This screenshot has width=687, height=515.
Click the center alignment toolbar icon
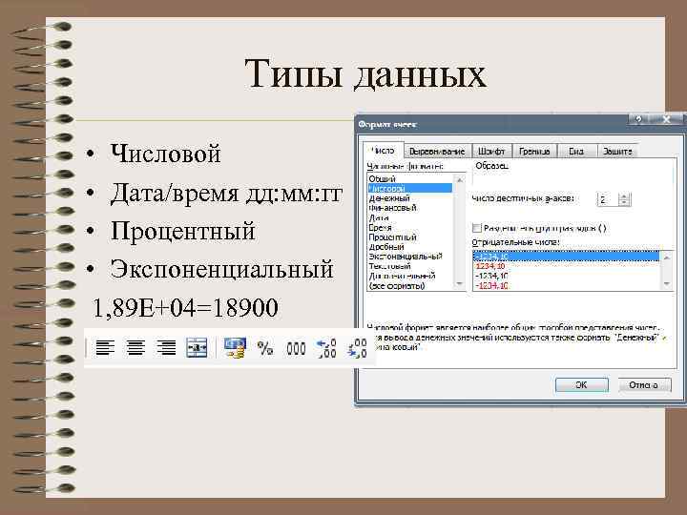(x=135, y=348)
